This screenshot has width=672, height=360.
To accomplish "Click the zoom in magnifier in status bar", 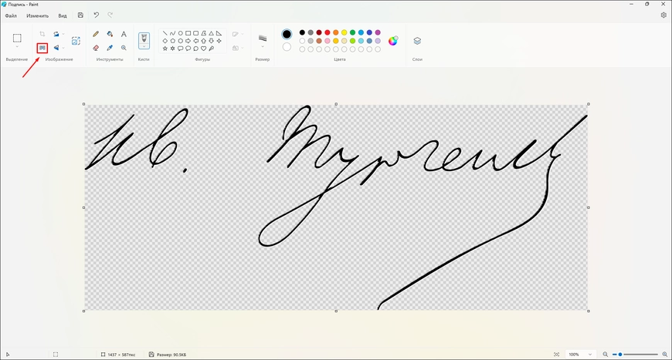I will tap(665, 355).
